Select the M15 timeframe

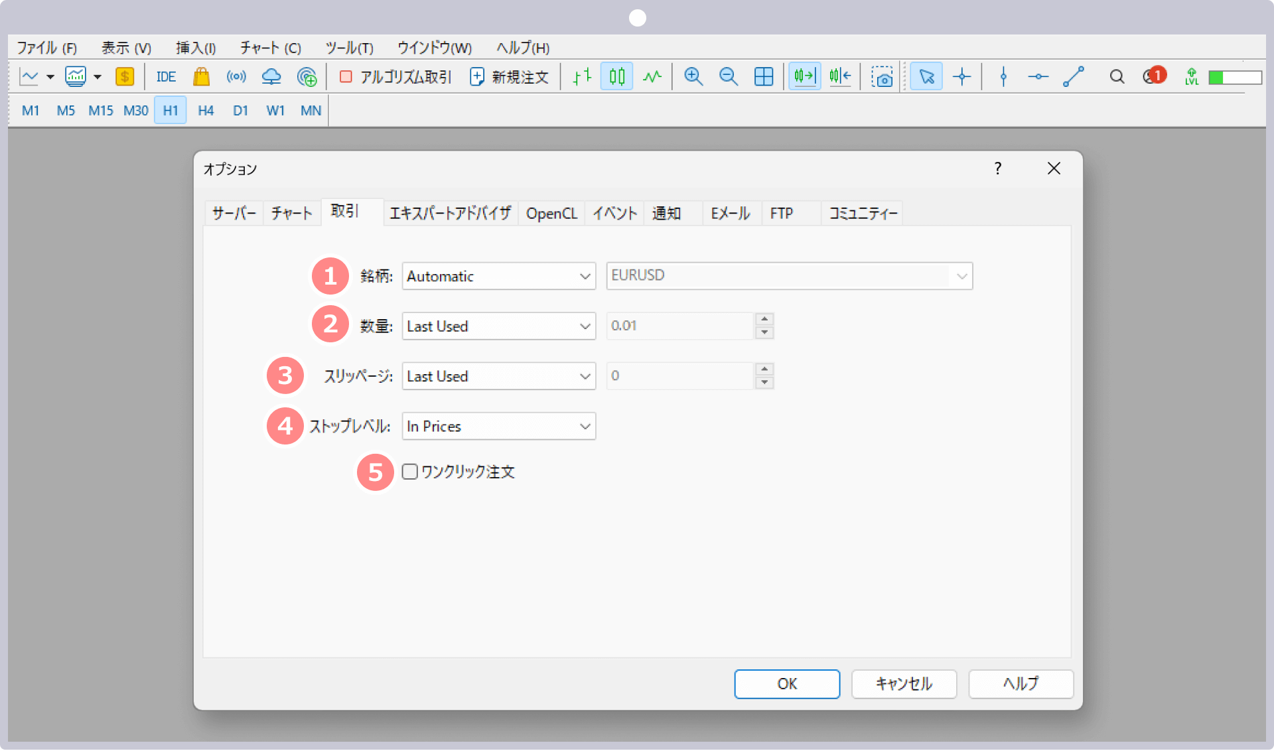tap(101, 111)
